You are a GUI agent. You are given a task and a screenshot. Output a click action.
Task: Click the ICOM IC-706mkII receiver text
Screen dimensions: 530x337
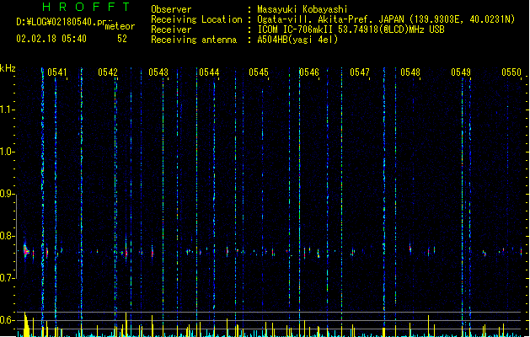[351, 29]
